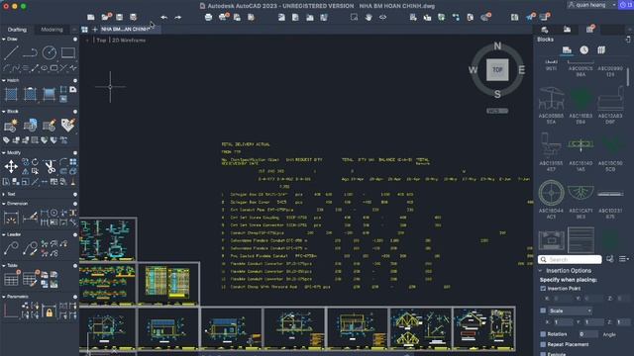Collapse the Modify panel section
This screenshot has width=634, height=356.
4,152
